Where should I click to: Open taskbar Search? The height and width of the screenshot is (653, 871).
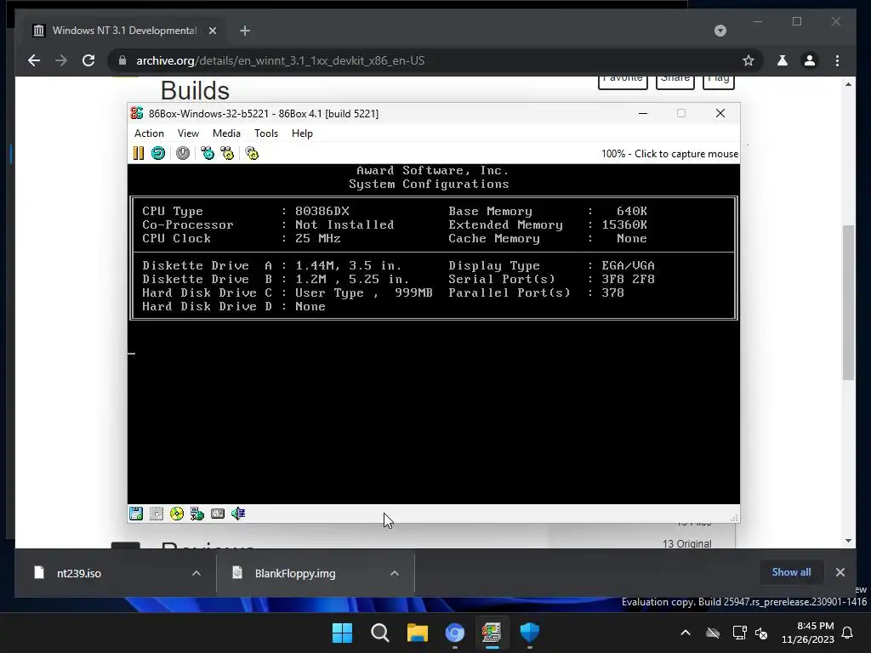(x=380, y=633)
